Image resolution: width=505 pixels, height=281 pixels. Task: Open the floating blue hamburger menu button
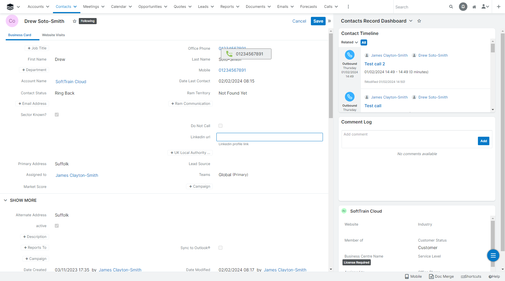pos(493,255)
